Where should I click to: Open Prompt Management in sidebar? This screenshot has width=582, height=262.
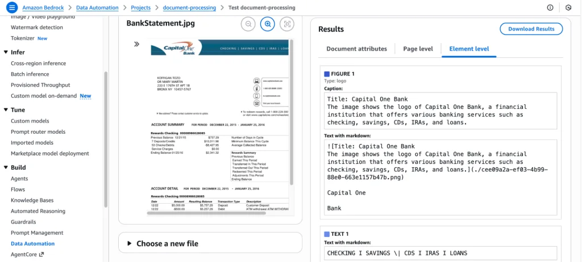click(37, 233)
